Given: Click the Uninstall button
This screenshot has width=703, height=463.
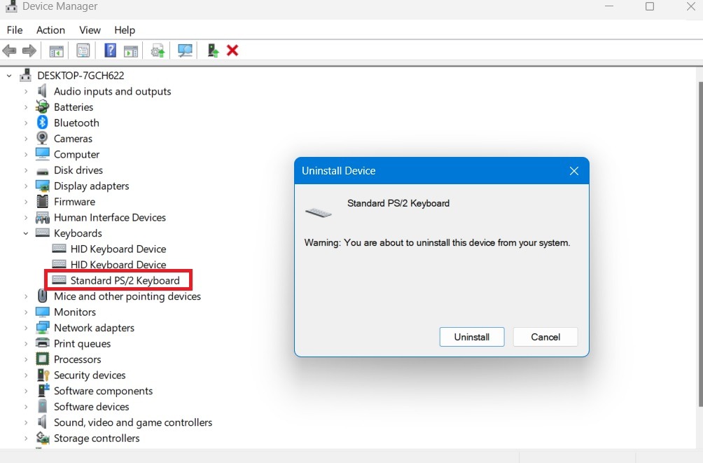Looking at the screenshot, I should [x=471, y=337].
